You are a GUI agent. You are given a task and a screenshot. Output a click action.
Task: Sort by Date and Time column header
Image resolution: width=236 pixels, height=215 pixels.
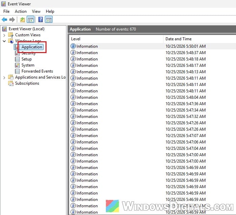click(x=200, y=39)
